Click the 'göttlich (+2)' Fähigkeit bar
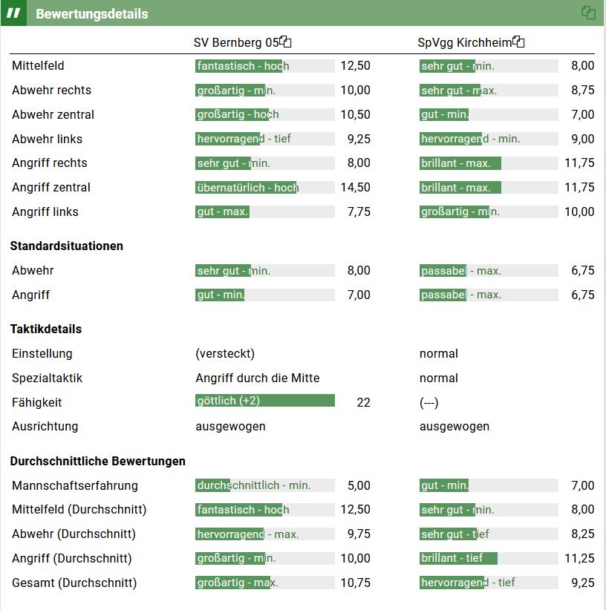This screenshot has width=606, height=610. tap(264, 401)
